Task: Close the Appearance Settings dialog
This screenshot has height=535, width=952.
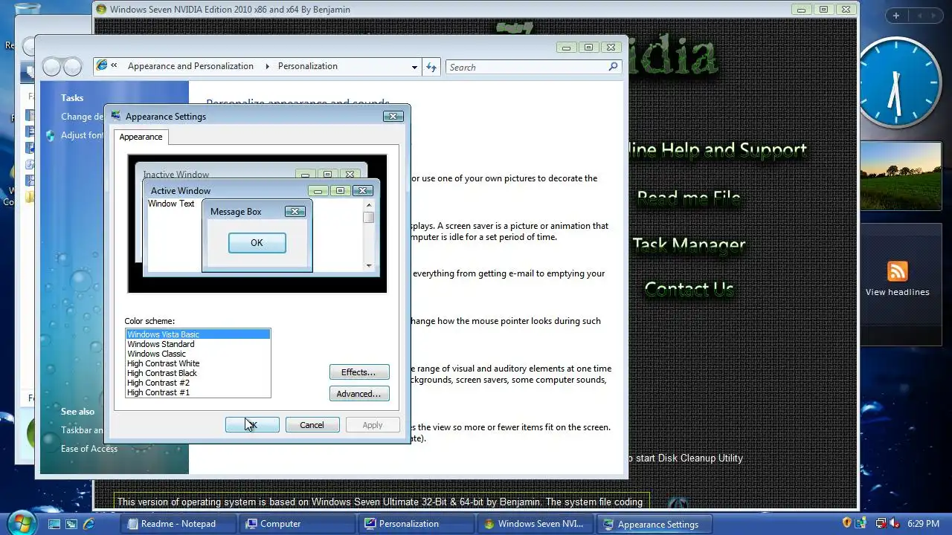Action: (393, 116)
